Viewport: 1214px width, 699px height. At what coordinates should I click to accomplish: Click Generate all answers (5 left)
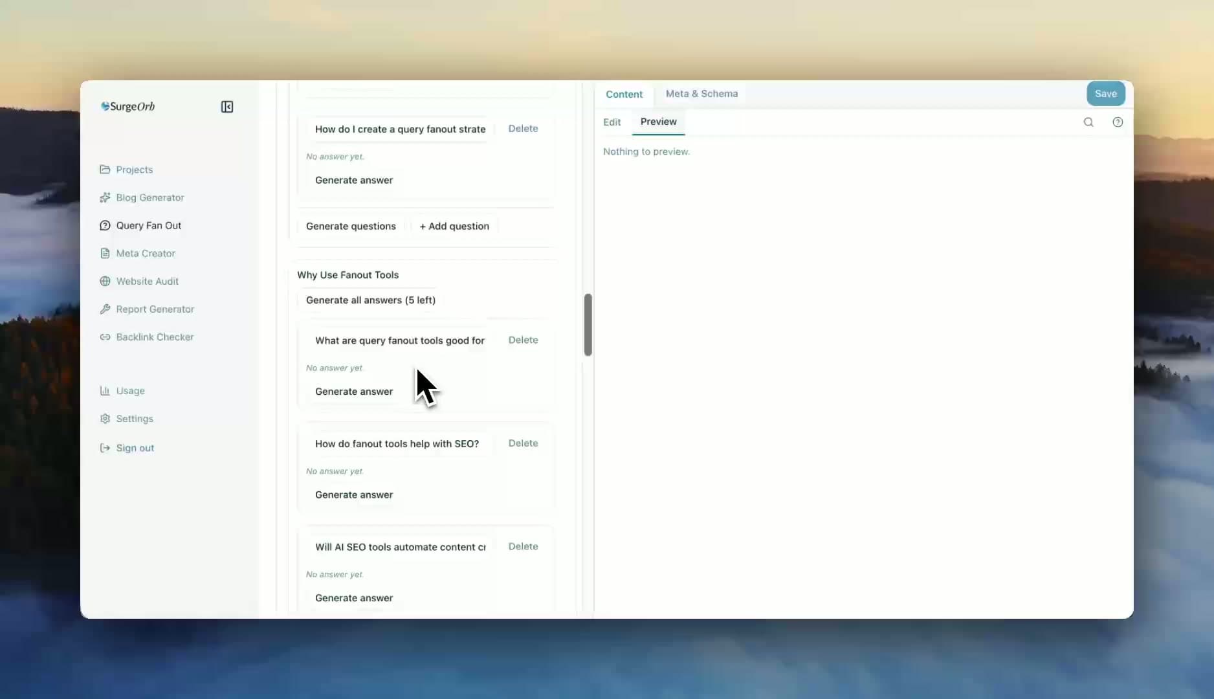coord(370,300)
